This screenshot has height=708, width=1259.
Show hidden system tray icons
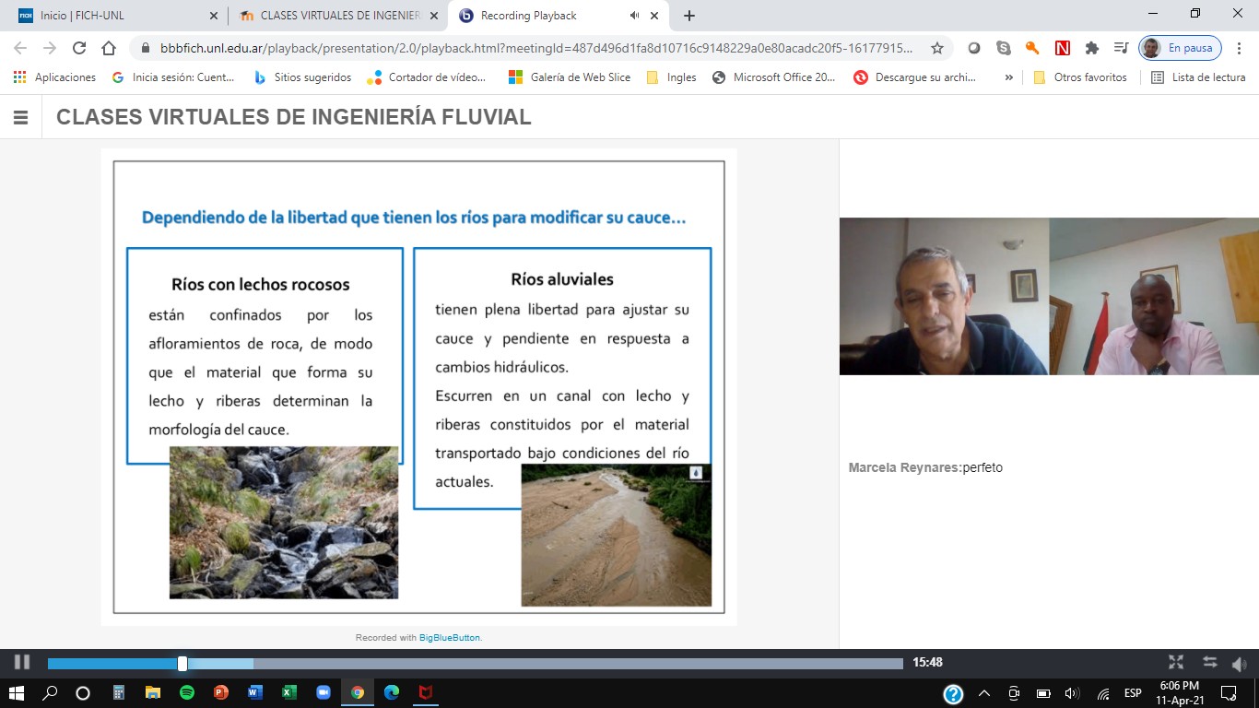coord(983,693)
